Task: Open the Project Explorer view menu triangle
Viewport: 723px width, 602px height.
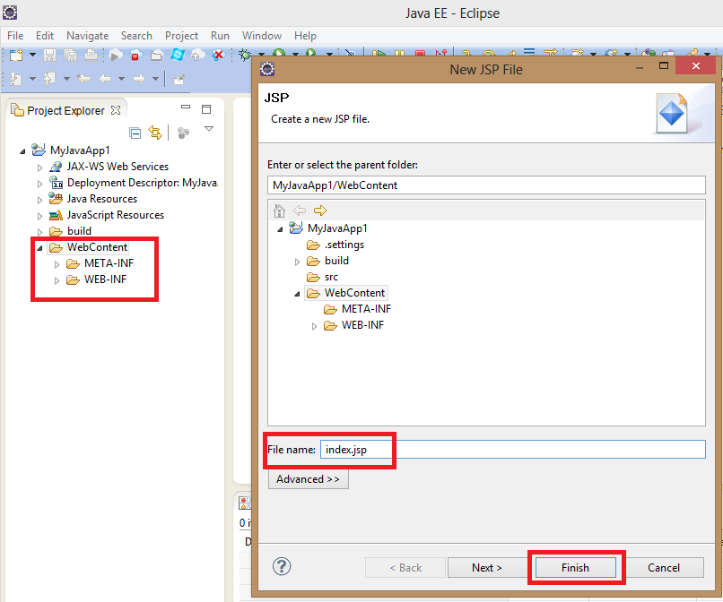Action: (209, 130)
